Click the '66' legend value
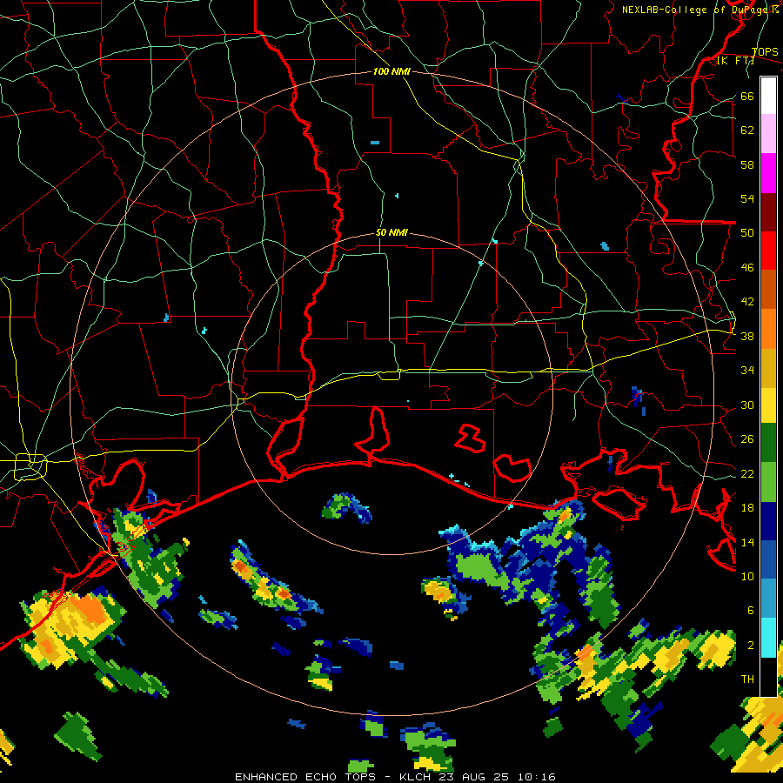Screen dimensions: 783x783 [x=747, y=96]
